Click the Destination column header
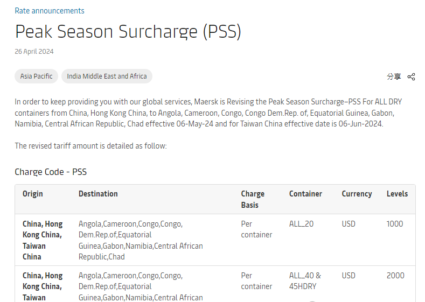Screen dimensions: 425x302 [98, 194]
